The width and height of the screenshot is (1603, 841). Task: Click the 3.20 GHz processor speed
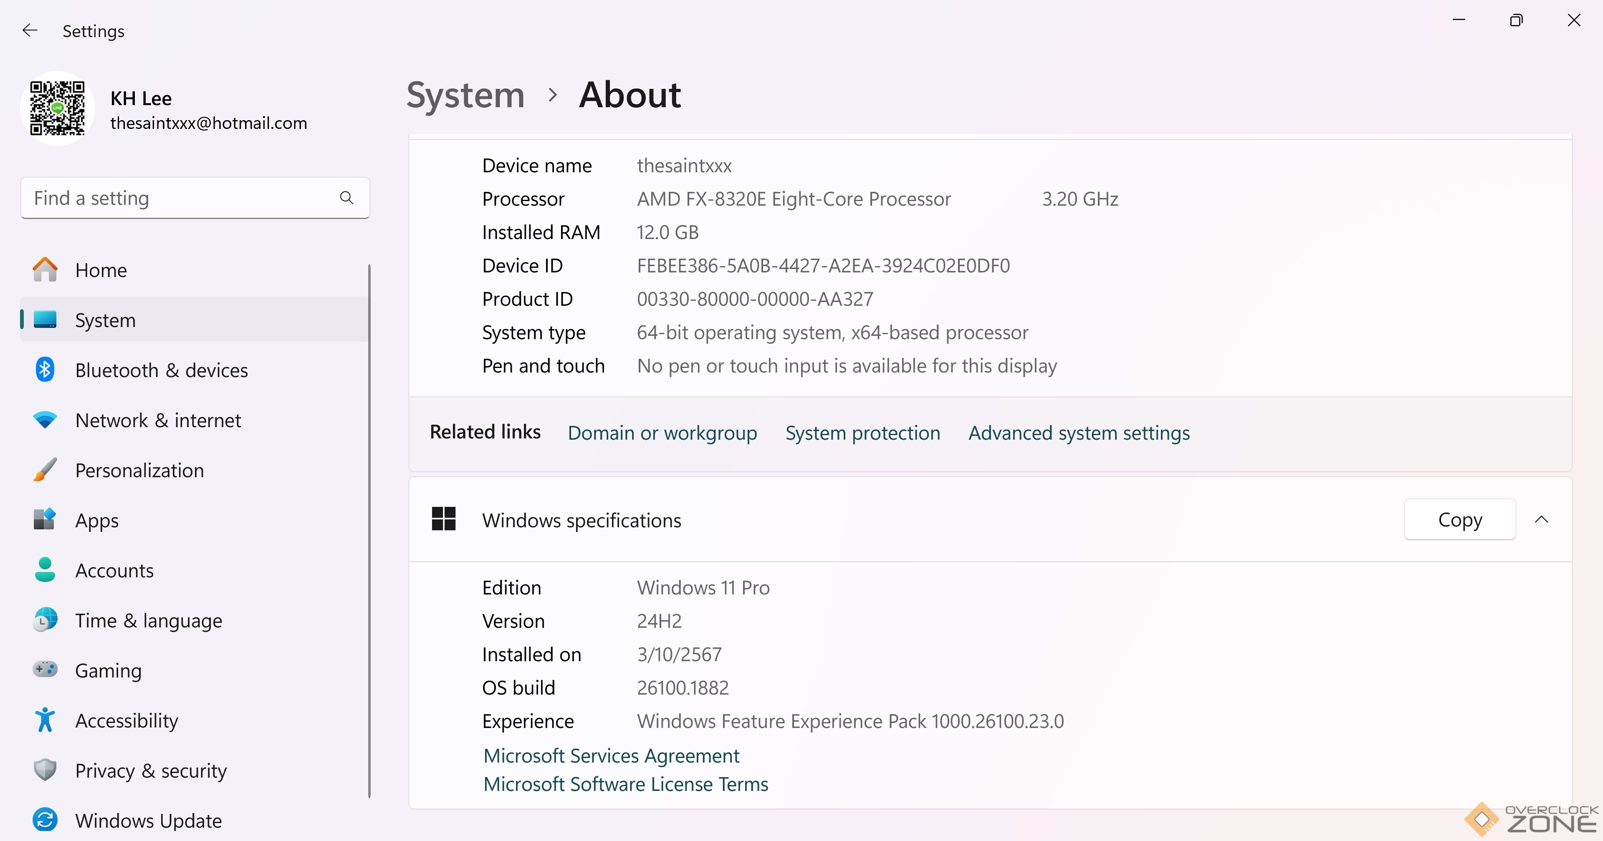1080,199
